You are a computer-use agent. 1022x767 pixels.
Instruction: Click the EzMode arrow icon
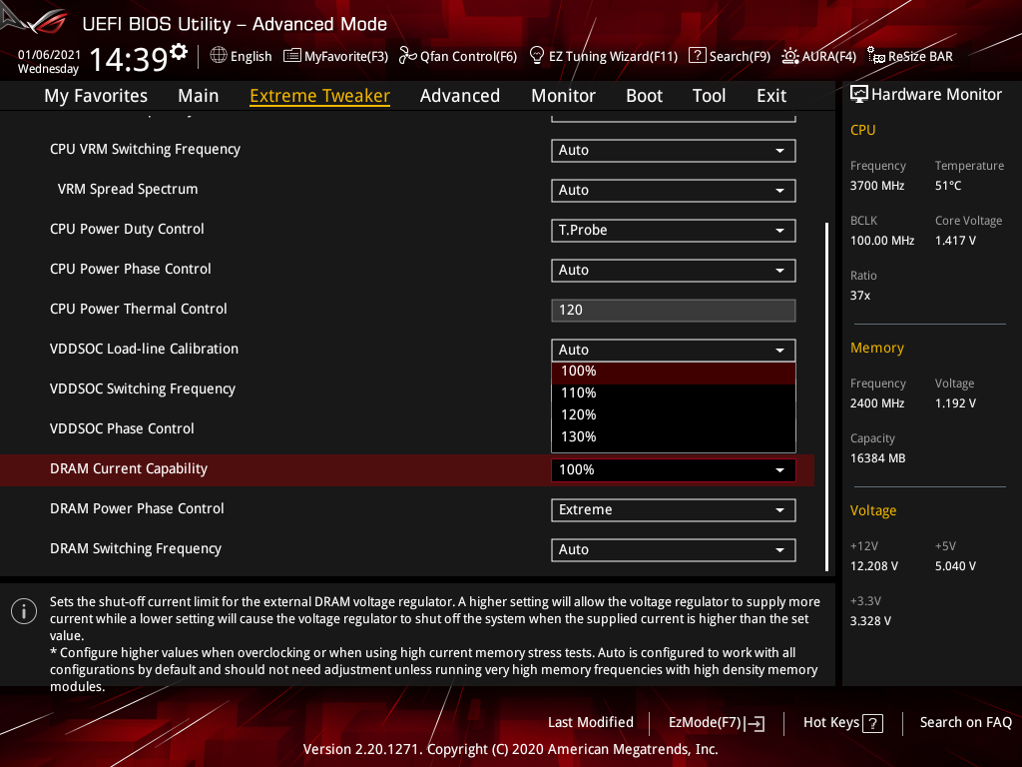[755, 723]
